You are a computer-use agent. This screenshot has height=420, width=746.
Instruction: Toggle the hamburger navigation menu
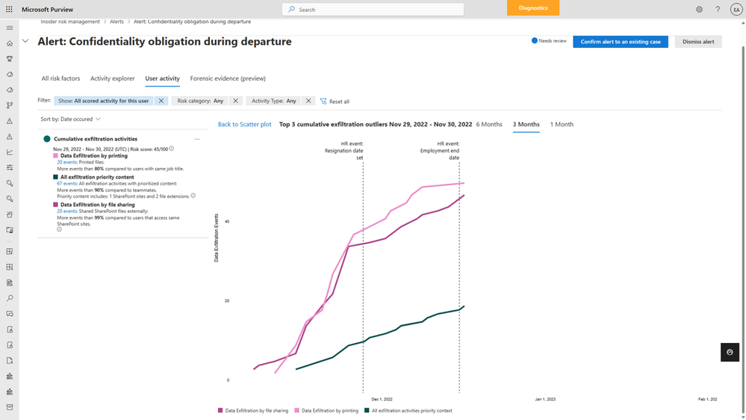(x=10, y=28)
